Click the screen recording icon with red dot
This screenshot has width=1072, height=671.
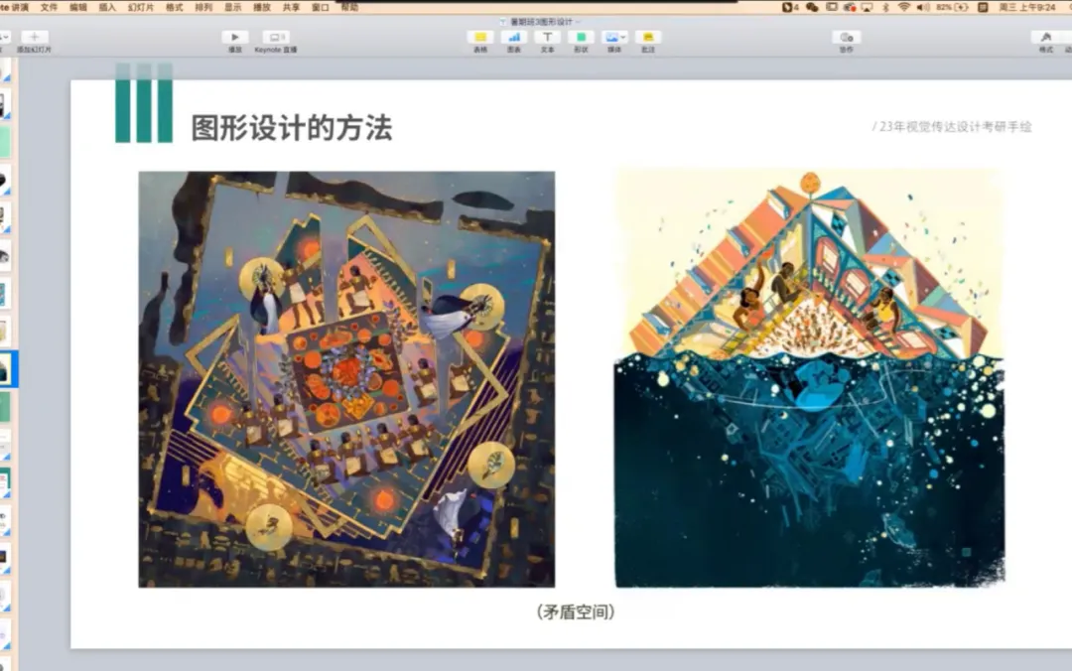(849, 7)
